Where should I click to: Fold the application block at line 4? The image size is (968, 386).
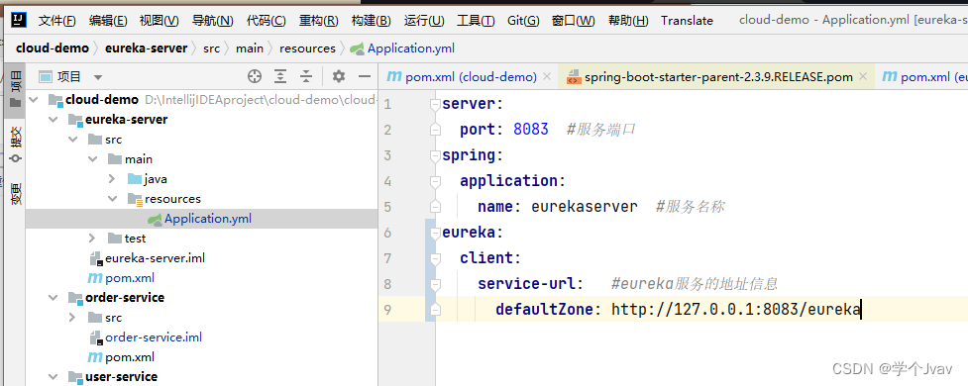click(435, 181)
